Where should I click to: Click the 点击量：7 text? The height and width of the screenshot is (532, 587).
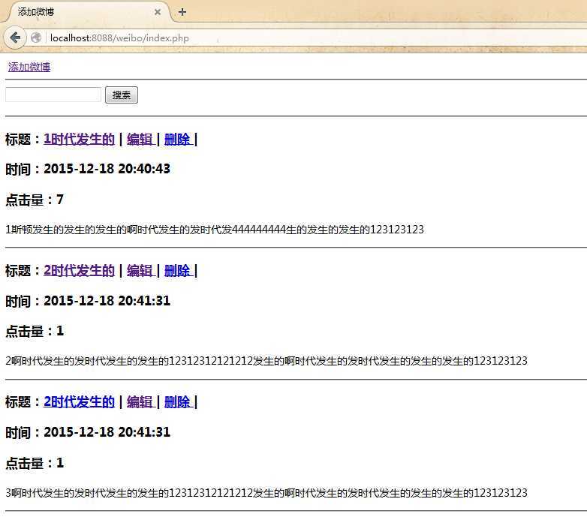pyautogui.click(x=35, y=200)
